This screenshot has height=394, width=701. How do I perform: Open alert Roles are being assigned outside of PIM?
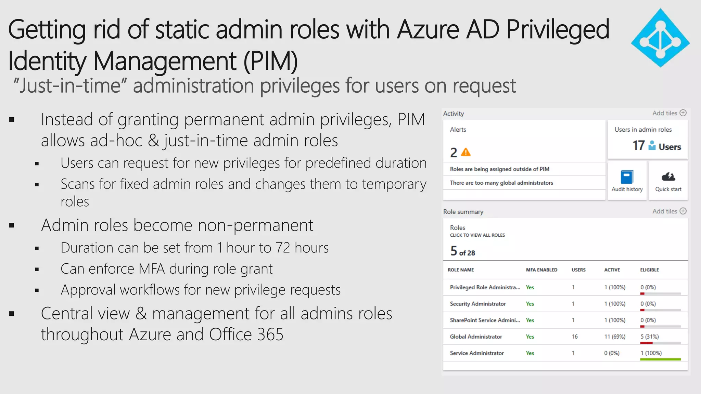tap(524, 169)
